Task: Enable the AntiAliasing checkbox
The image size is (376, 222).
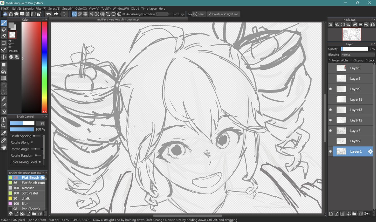Action: coord(124,14)
